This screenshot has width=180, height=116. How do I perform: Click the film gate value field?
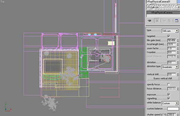(x=172, y=40)
